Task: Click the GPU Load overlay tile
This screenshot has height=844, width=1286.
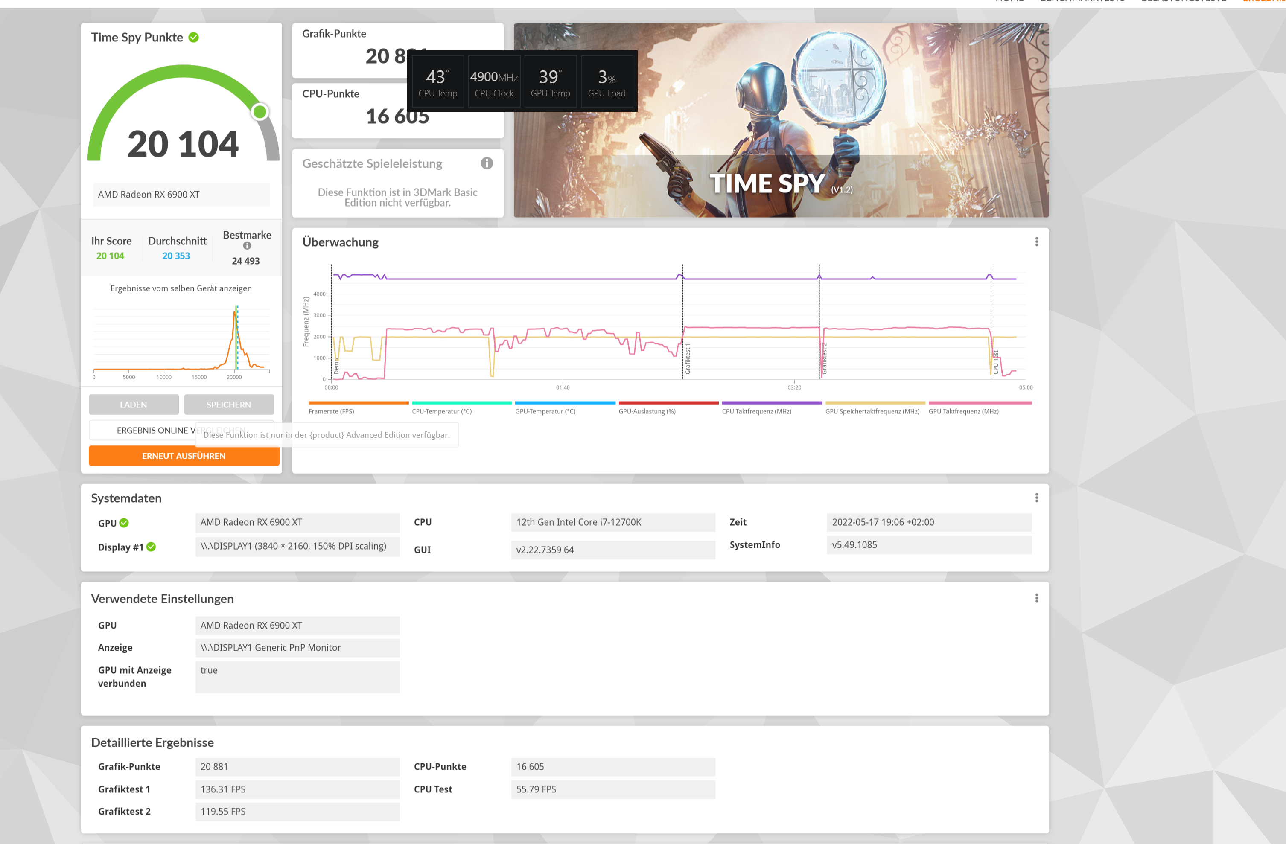Action: pyautogui.click(x=606, y=81)
